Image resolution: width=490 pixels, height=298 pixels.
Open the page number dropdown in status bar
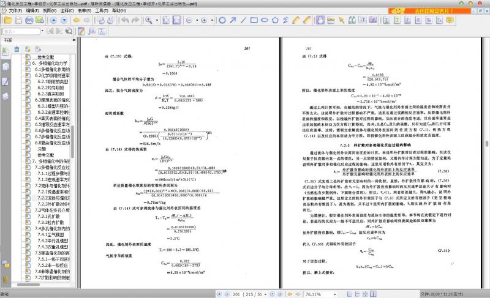tap(265, 294)
